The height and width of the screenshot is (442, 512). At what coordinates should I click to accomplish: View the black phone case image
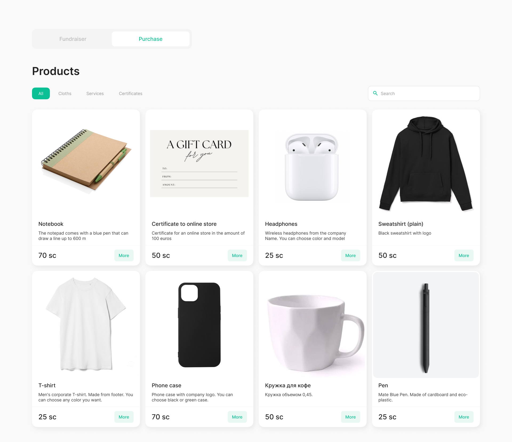pyautogui.click(x=199, y=325)
